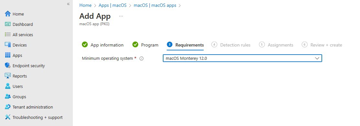The image size is (360, 126).
Task: Go to Program tab
Action: point(145,45)
